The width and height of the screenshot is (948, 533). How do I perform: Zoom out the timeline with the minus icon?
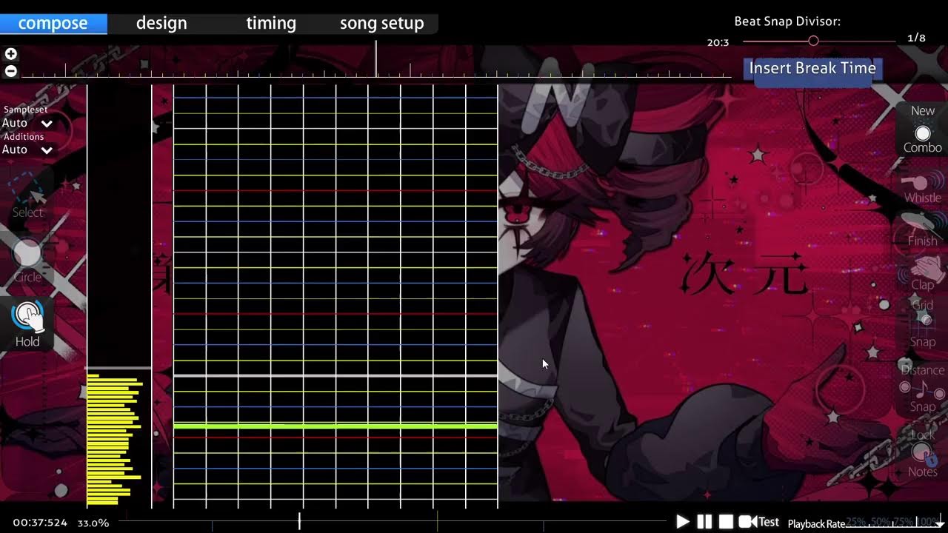point(10,71)
